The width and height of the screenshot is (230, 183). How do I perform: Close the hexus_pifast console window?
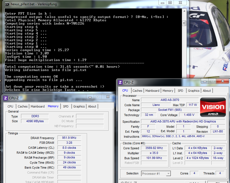pos(181,3)
